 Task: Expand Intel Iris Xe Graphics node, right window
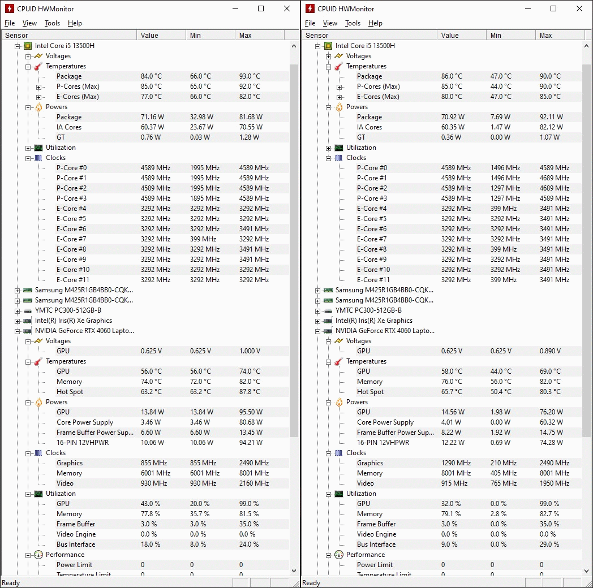tap(317, 321)
